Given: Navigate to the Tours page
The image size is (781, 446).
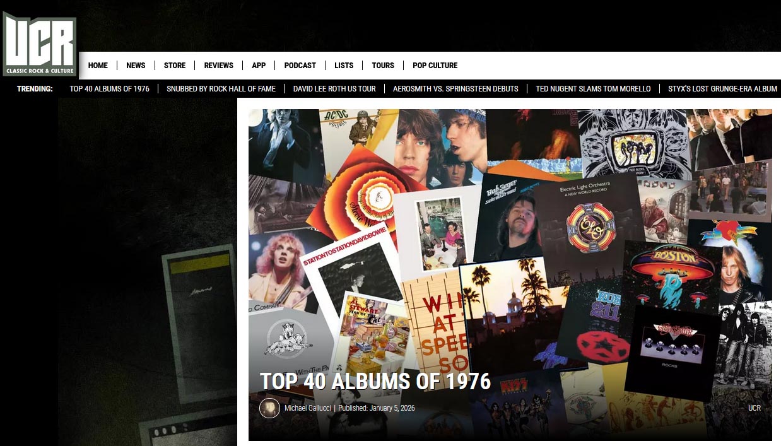Looking at the screenshot, I should point(383,66).
